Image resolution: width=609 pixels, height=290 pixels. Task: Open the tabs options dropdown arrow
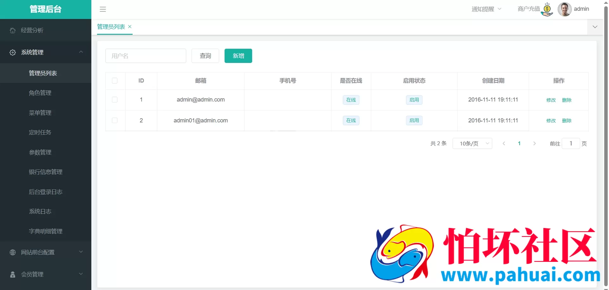595,27
